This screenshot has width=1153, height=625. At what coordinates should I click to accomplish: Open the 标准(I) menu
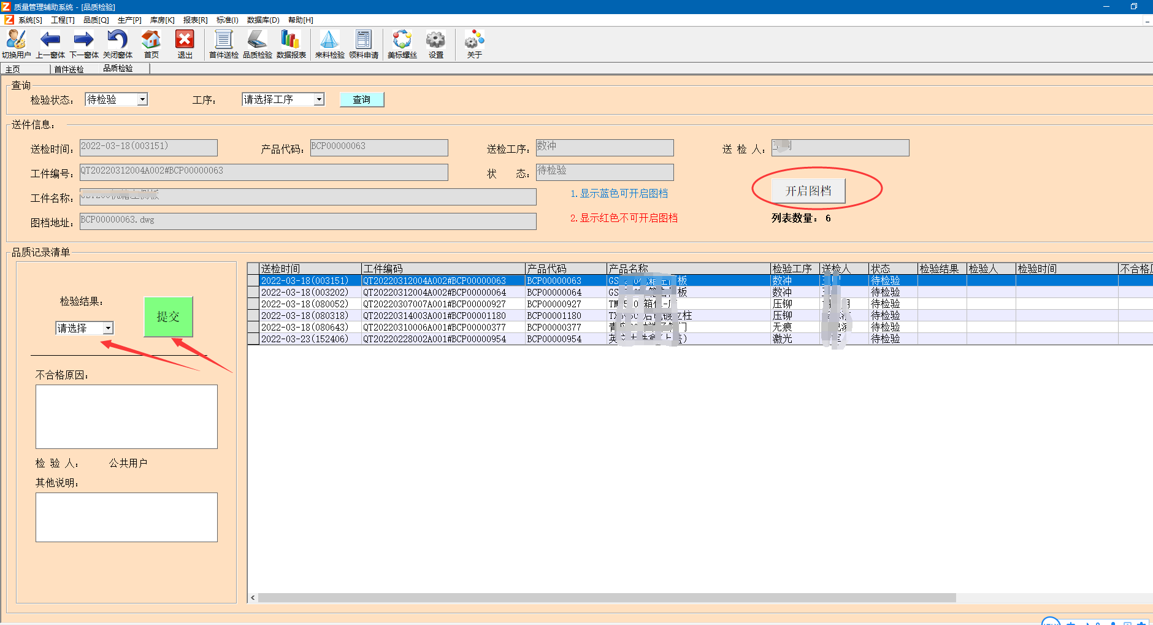click(x=227, y=20)
